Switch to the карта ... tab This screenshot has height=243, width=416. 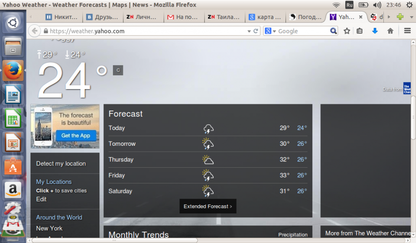pyautogui.click(x=265, y=17)
